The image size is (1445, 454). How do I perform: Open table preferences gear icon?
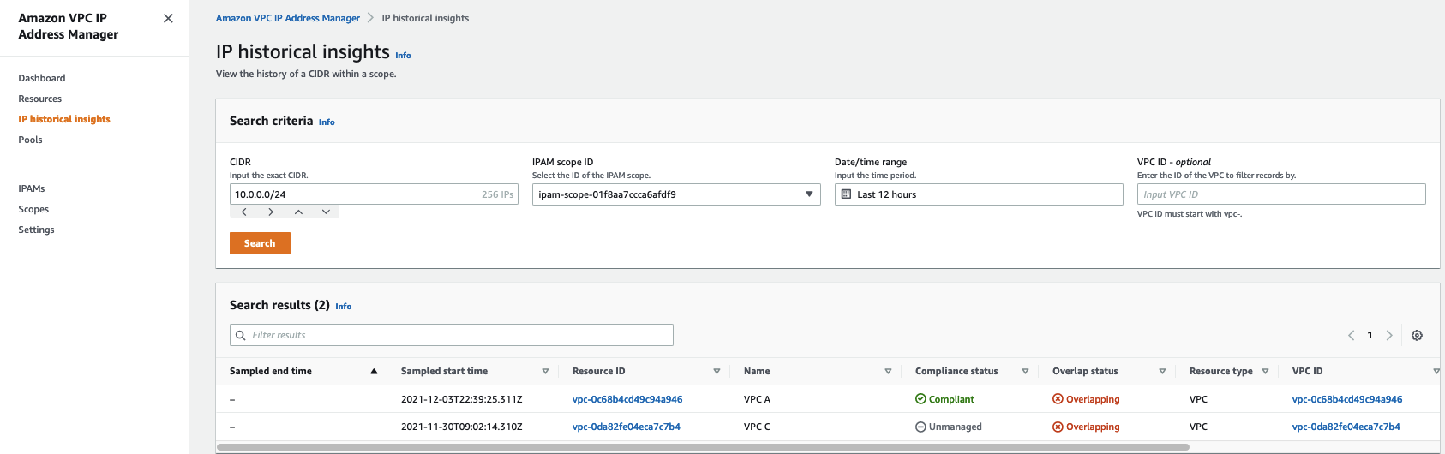tap(1417, 335)
